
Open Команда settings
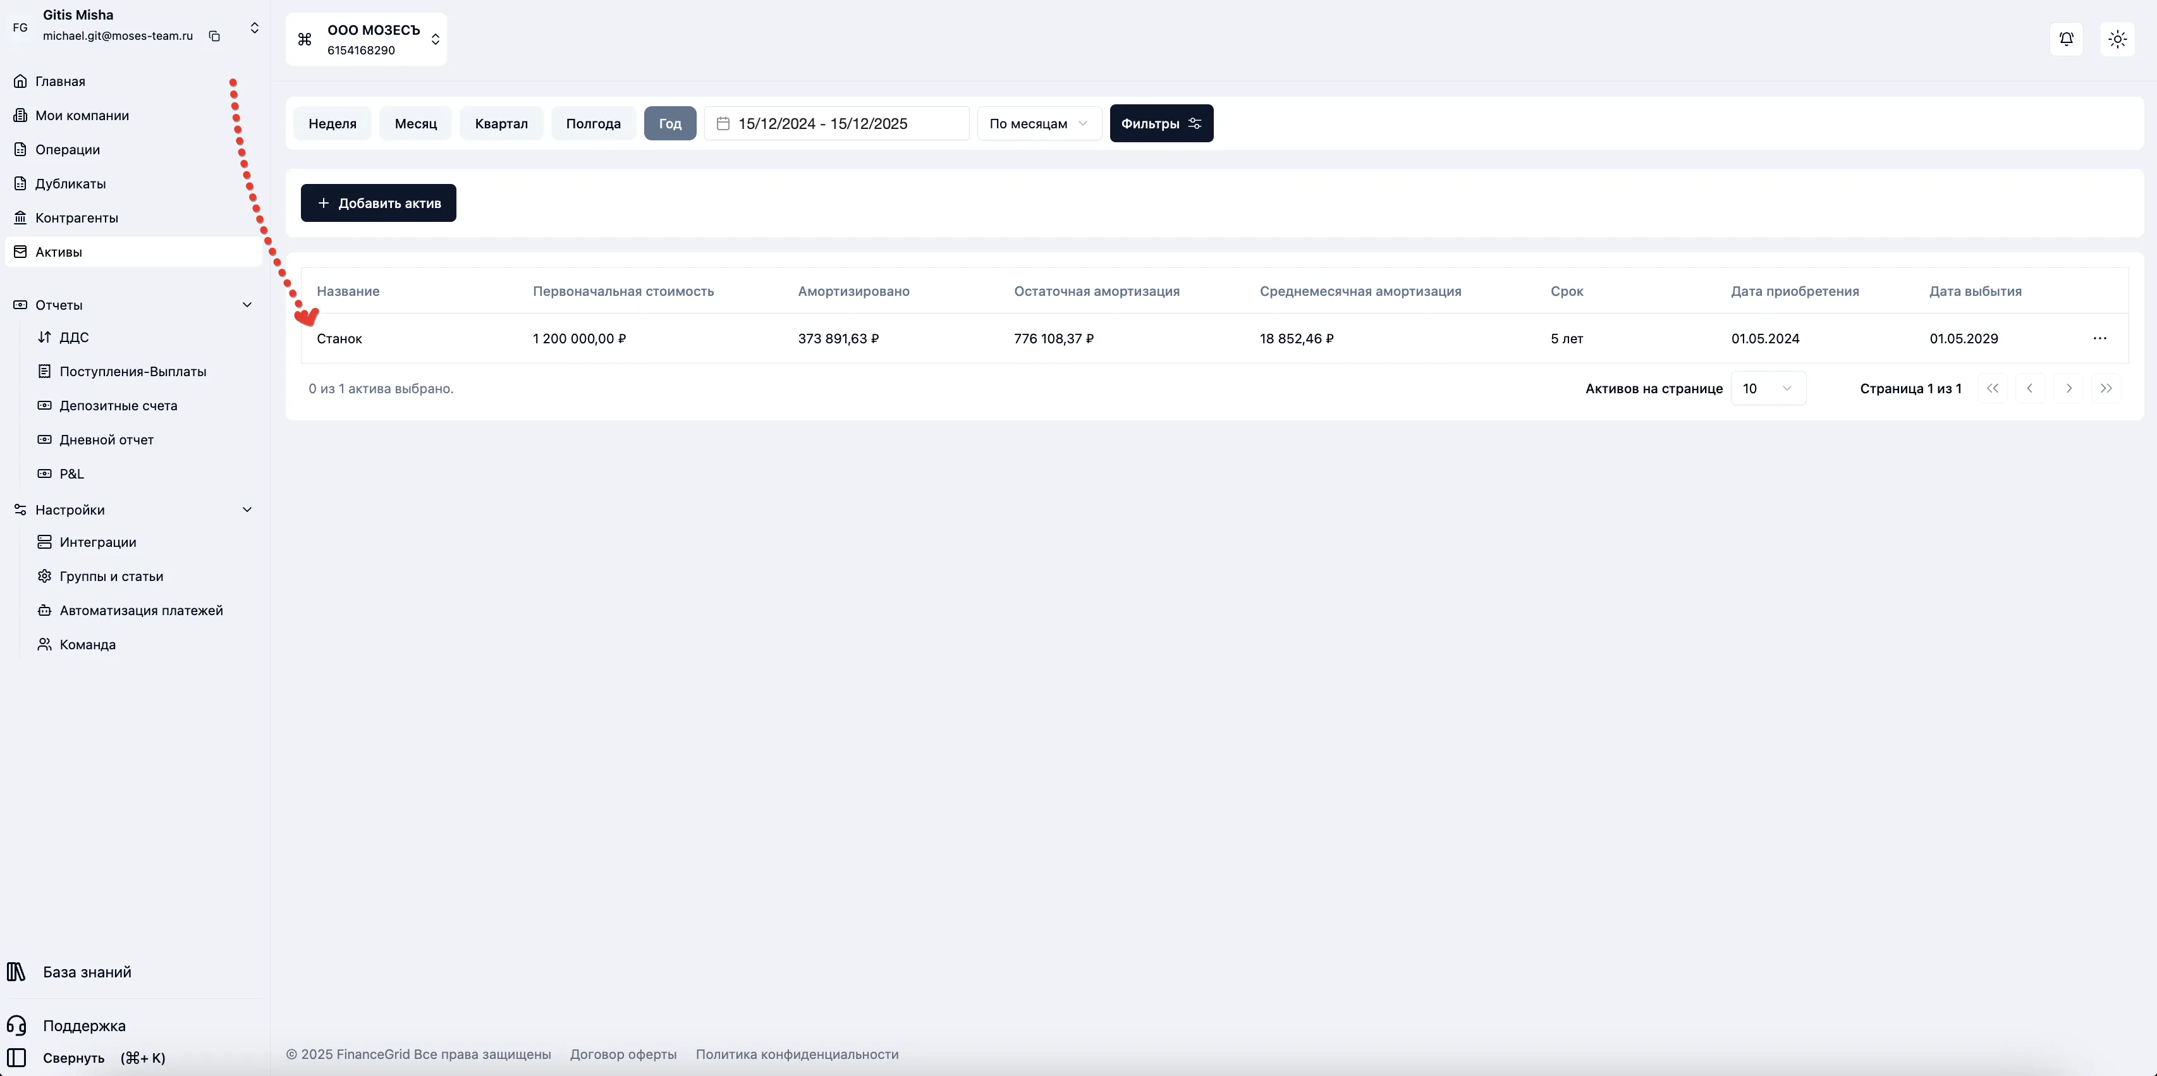coord(87,645)
